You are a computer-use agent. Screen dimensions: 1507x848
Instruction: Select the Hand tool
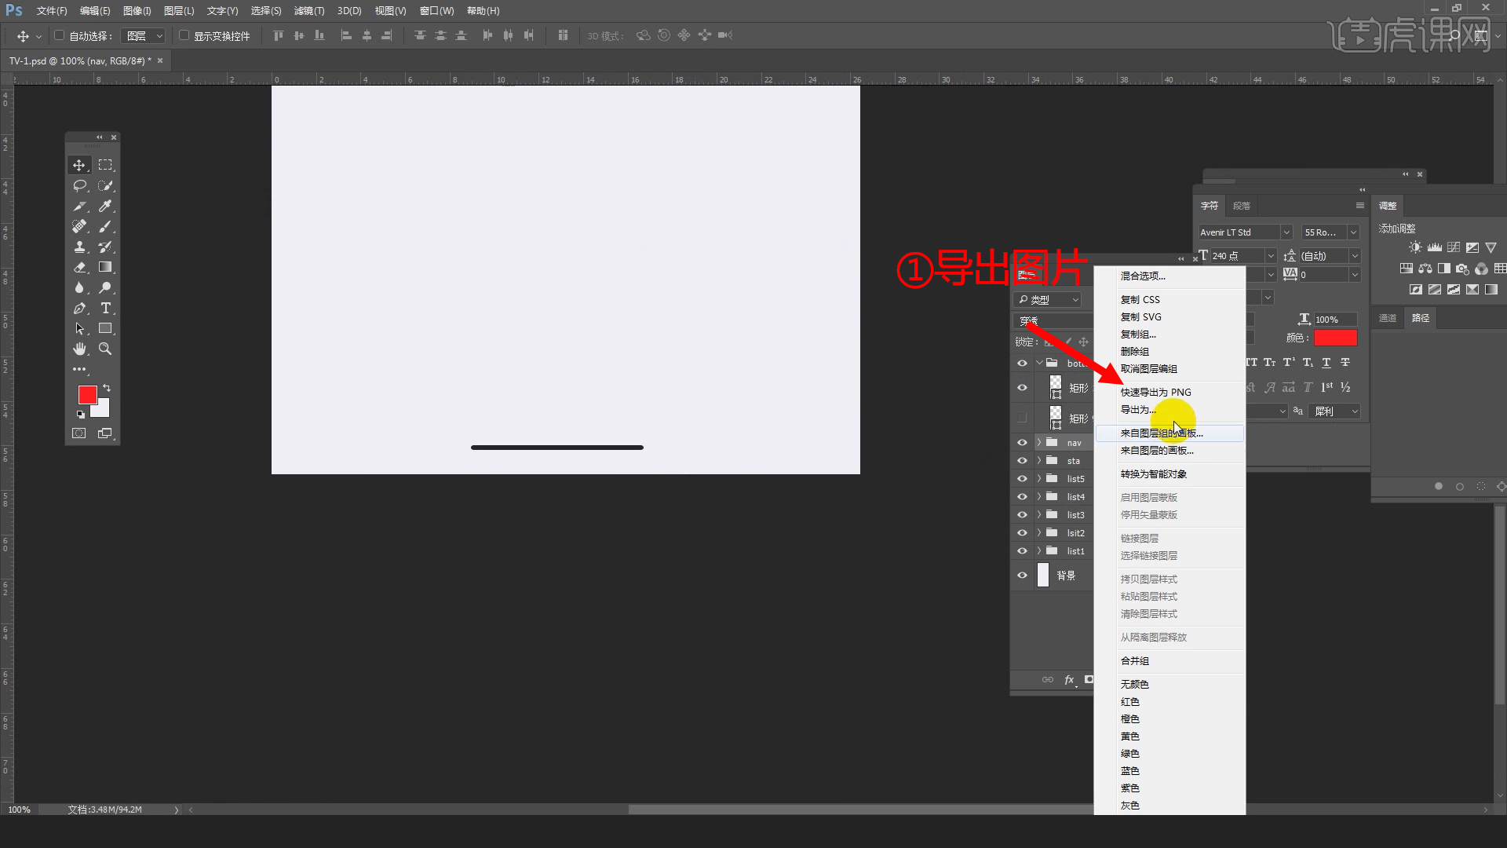tap(79, 349)
